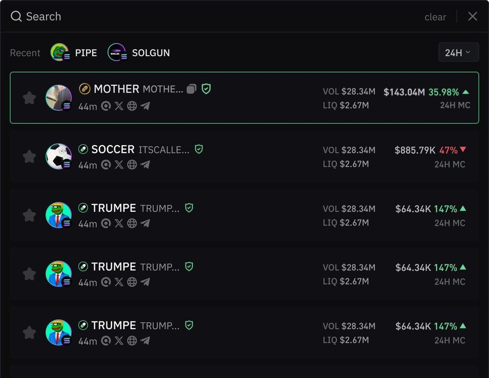This screenshot has width=489, height=378.
Task: Click the SOCCER ball token avatar
Action: pos(59,156)
